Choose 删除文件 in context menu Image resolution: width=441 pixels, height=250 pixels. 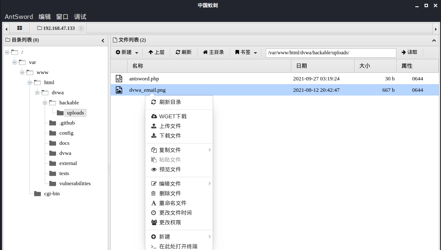[179, 193]
